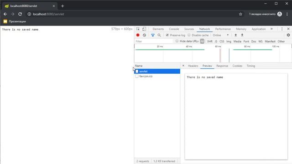This screenshot has height=164, width=292.
Task: Open the incognito profile icon
Action: click(280, 14)
